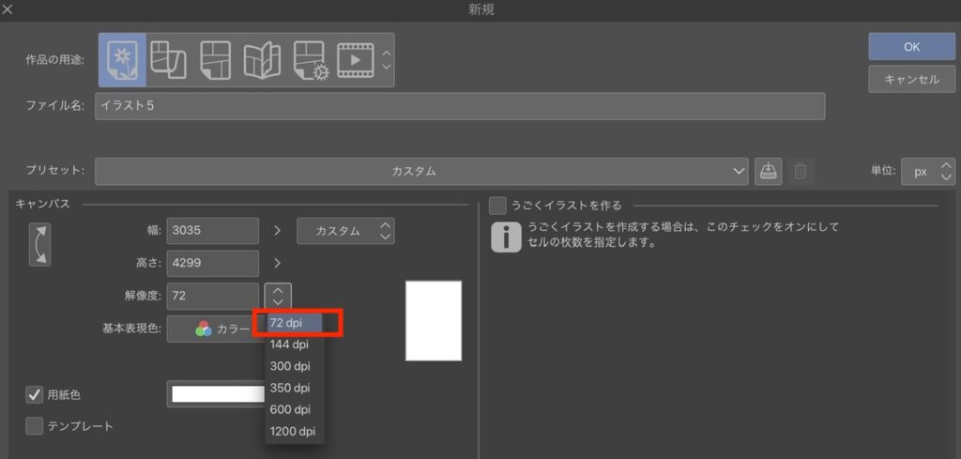Click the info icon beside description
This screenshot has width=961, height=459.
coord(506,237)
